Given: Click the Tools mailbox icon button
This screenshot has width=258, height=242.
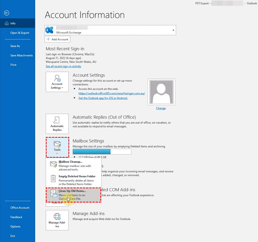Looking at the screenshot, I should 57,147.
